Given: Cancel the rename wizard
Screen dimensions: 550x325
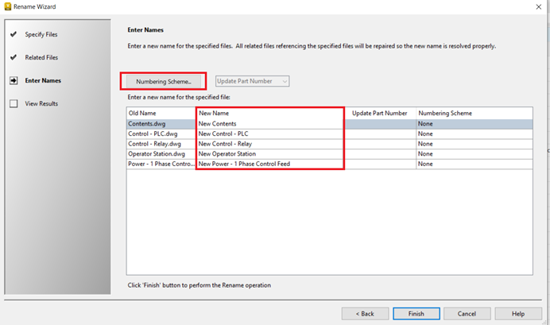Looking at the screenshot, I should [x=467, y=314].
